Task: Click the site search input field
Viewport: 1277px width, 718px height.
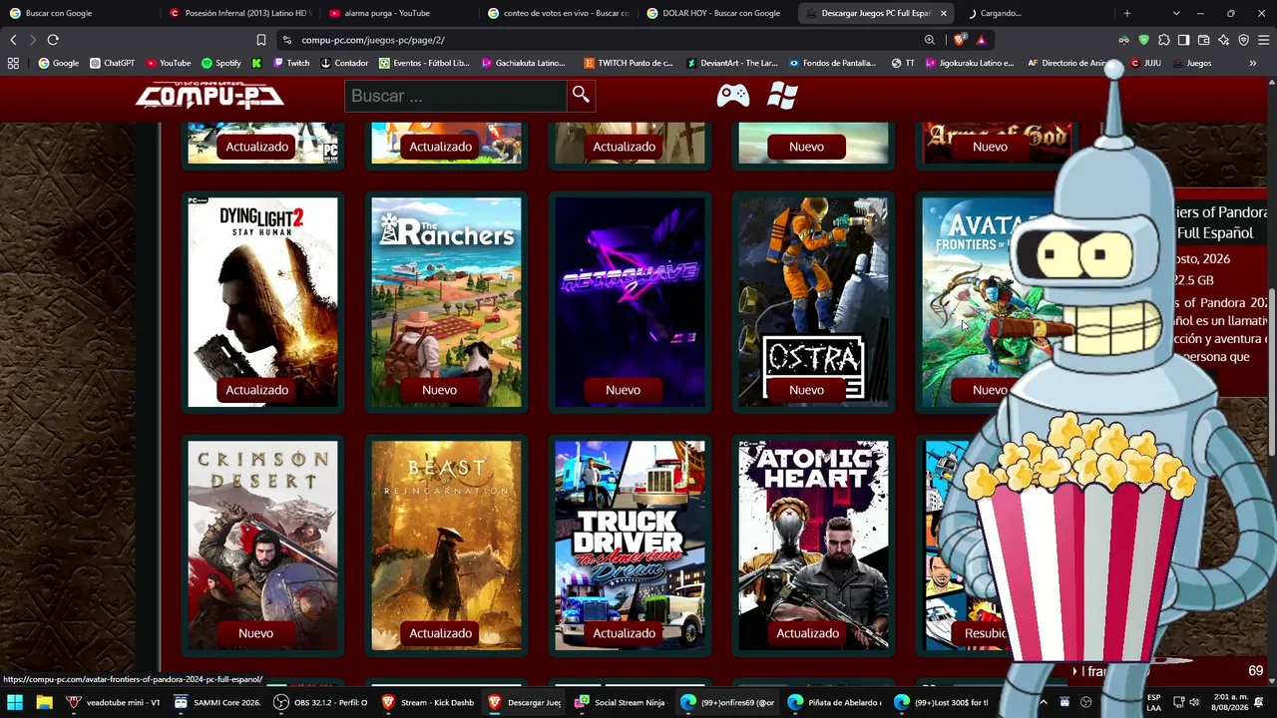Action: [x=456, y=96]
